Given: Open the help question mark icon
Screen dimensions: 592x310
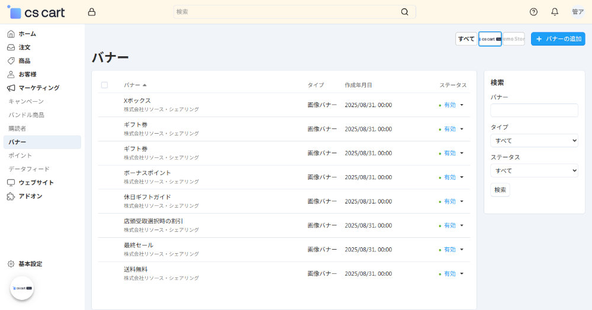Looking at the screenshot, I should click(533, 12).
